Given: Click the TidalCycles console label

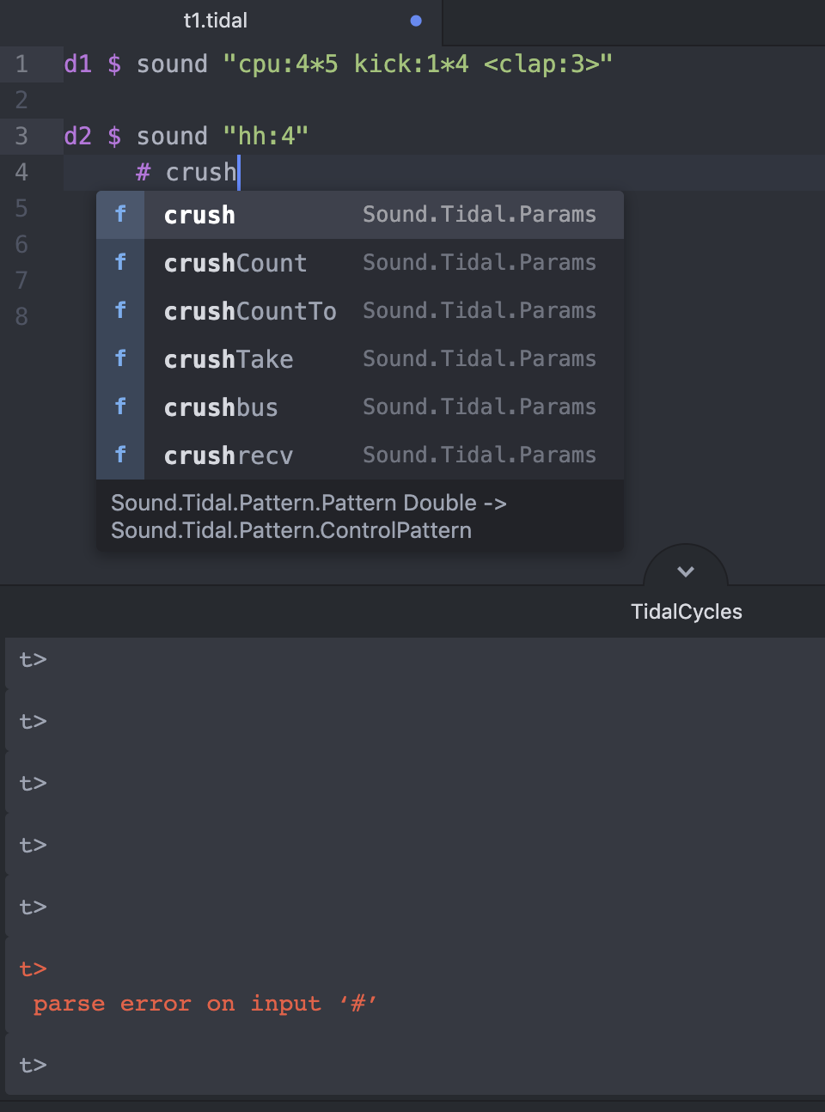Looking at the screenshot, I should 686,612.
